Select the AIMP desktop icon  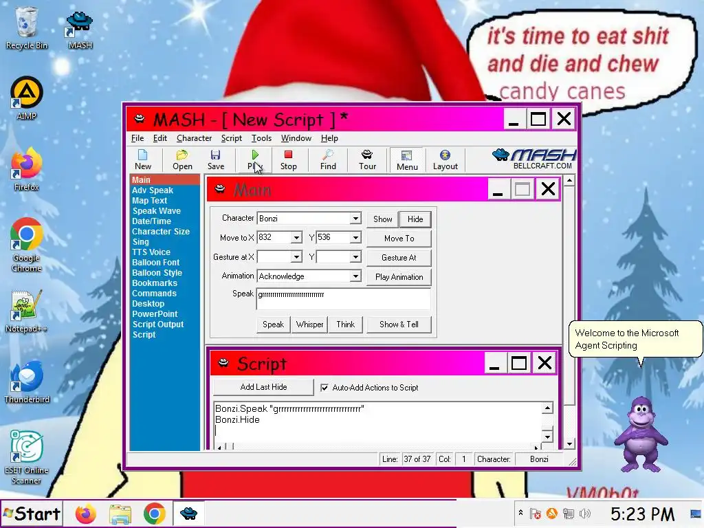tap(27, 98)
